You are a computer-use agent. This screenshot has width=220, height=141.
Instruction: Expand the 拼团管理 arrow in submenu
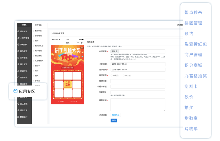click(33, 36)
